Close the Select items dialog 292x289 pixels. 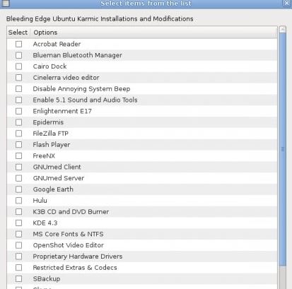coord(286,3)
